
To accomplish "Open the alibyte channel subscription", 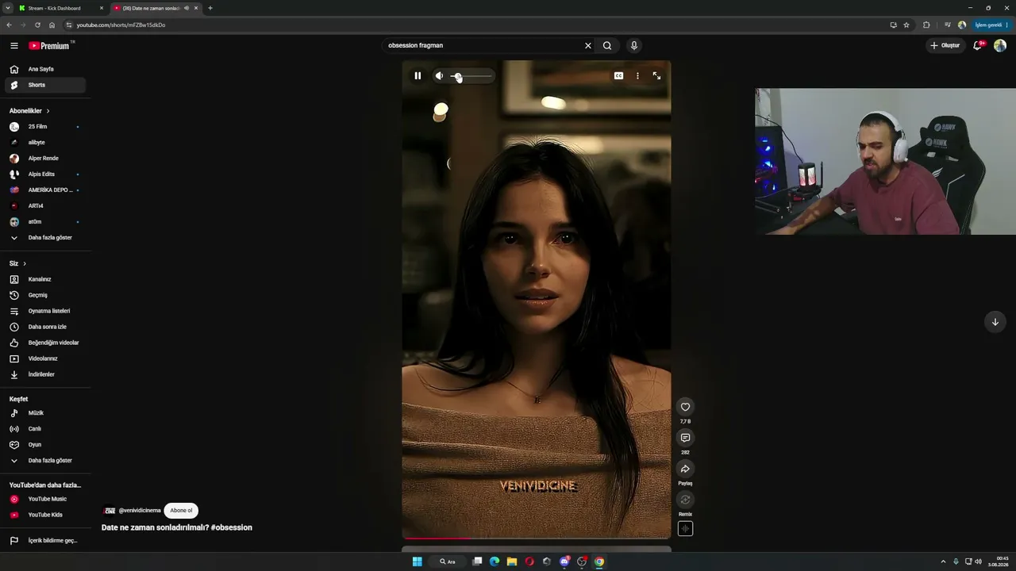I will pos(45,143).
